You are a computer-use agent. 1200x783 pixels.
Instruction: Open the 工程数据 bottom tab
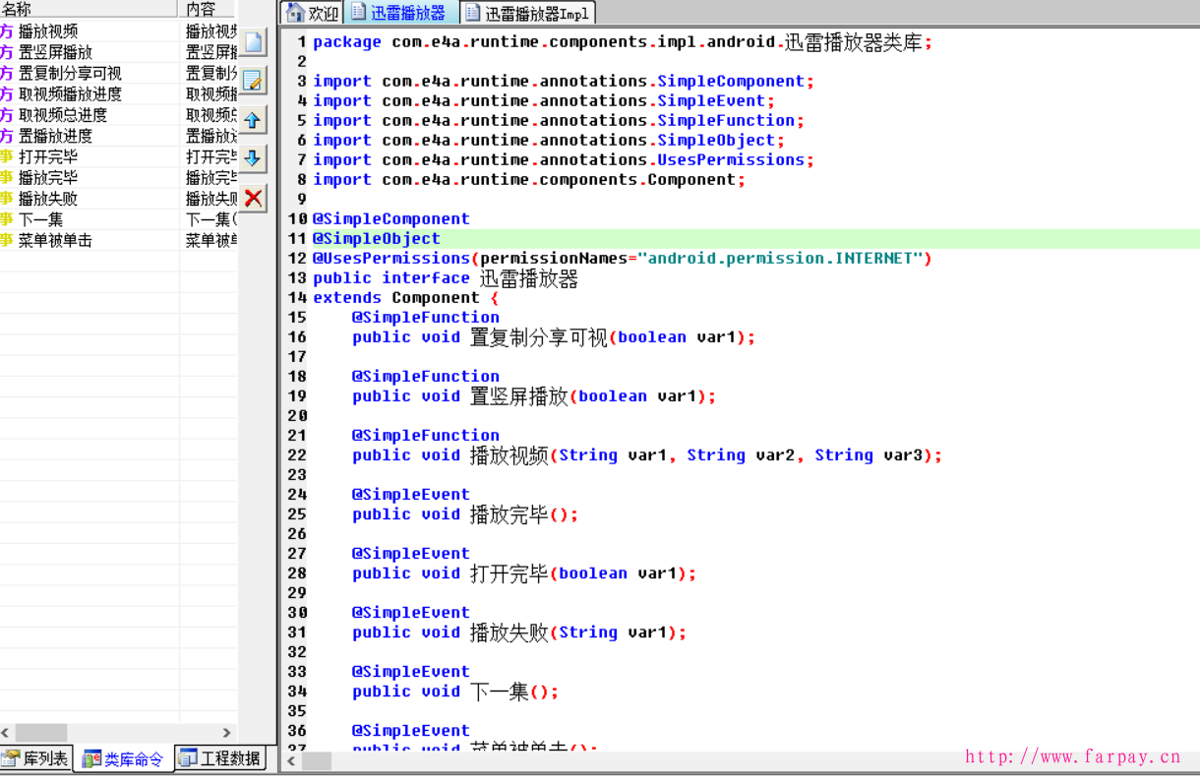coord(220,758)
